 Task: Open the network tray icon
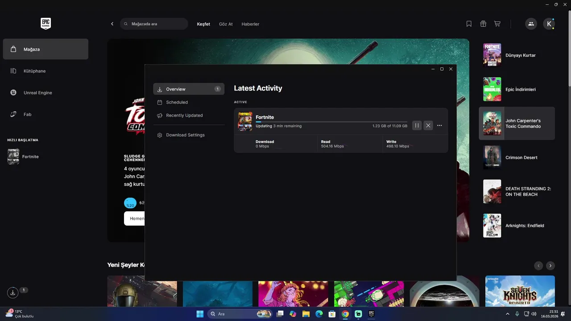[x=526, y=314]
